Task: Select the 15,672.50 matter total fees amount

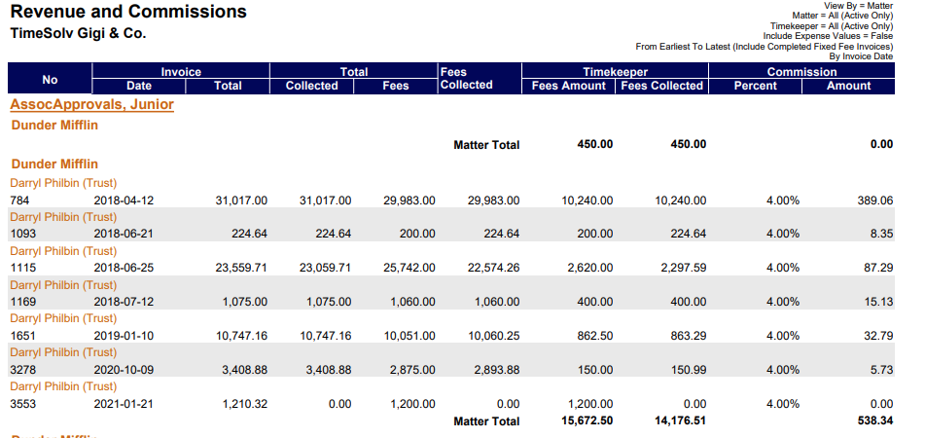Action: [587, 421]
